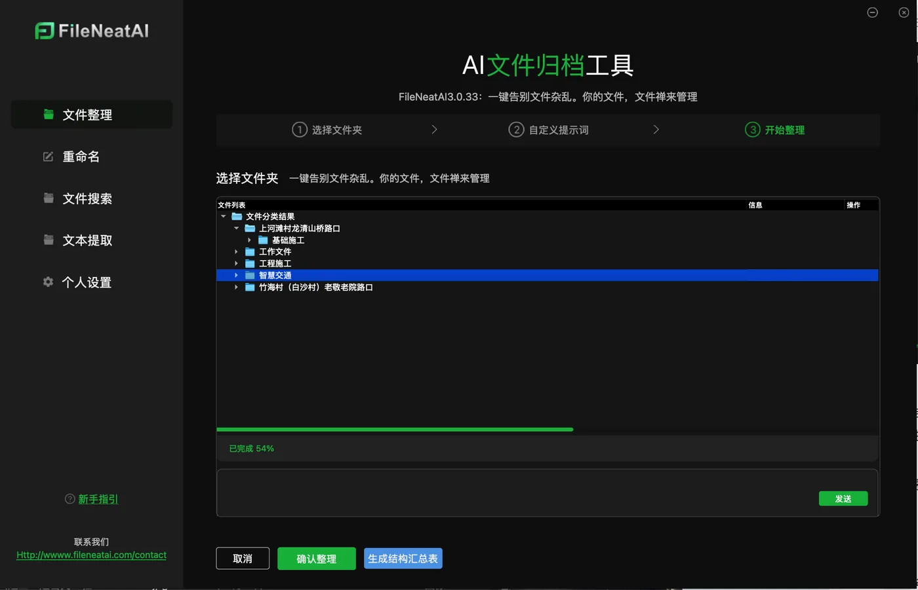
Task: Click the edit pencil icon beside 重命名
Action: 49,157
